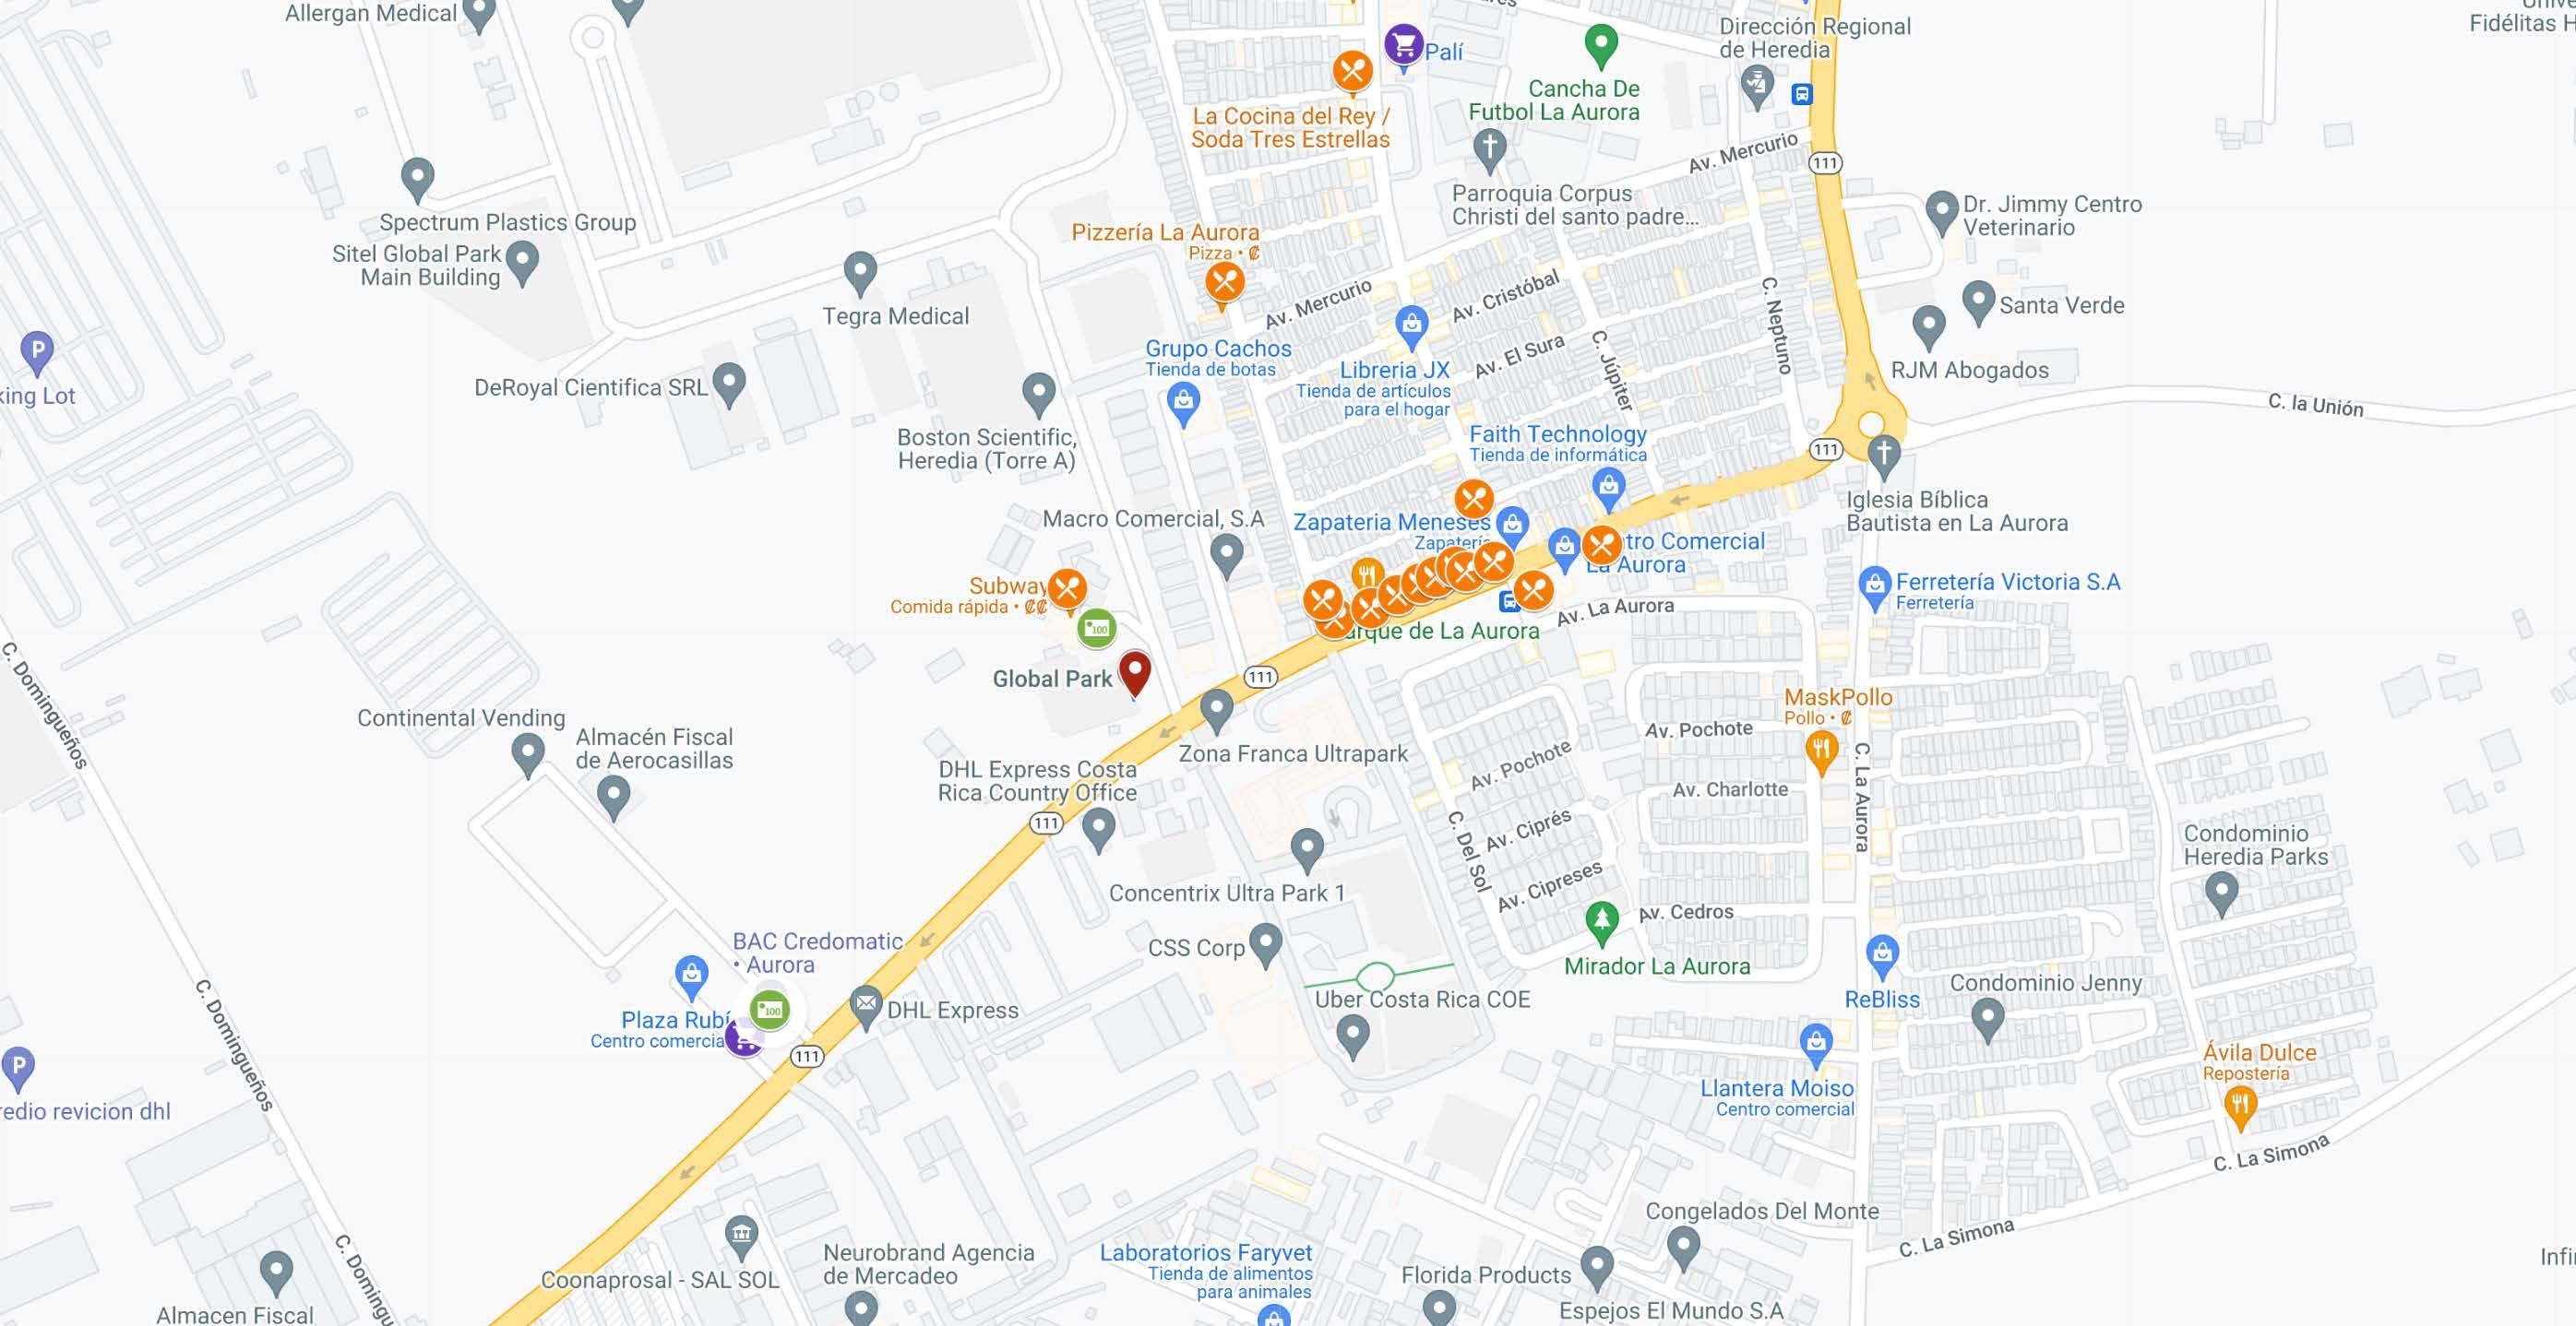The width and height of the screenshot is (2576, 1326).
Task: Click the red Global Park location pin
Action: coord(1134,672)
